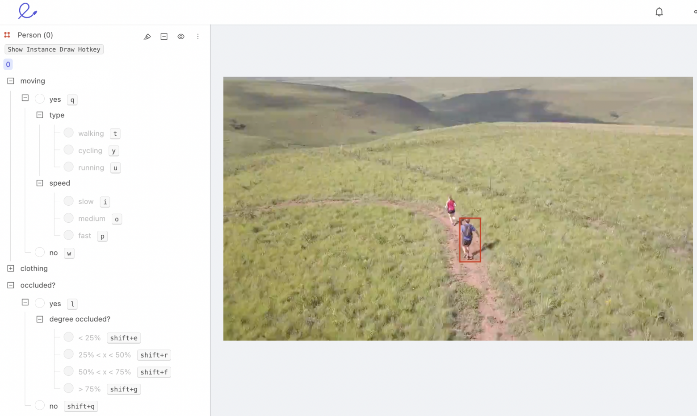Collapse the yes branch under occluded?
Screen dimensions: 697x416
(25, 302)
